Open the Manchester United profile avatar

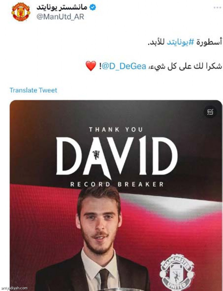(21, 12)
